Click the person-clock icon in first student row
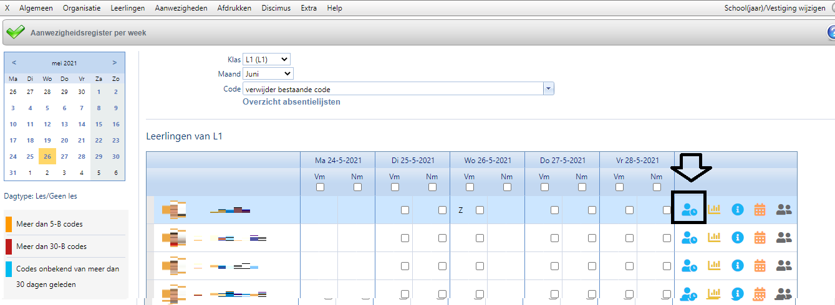 [689, 210]
